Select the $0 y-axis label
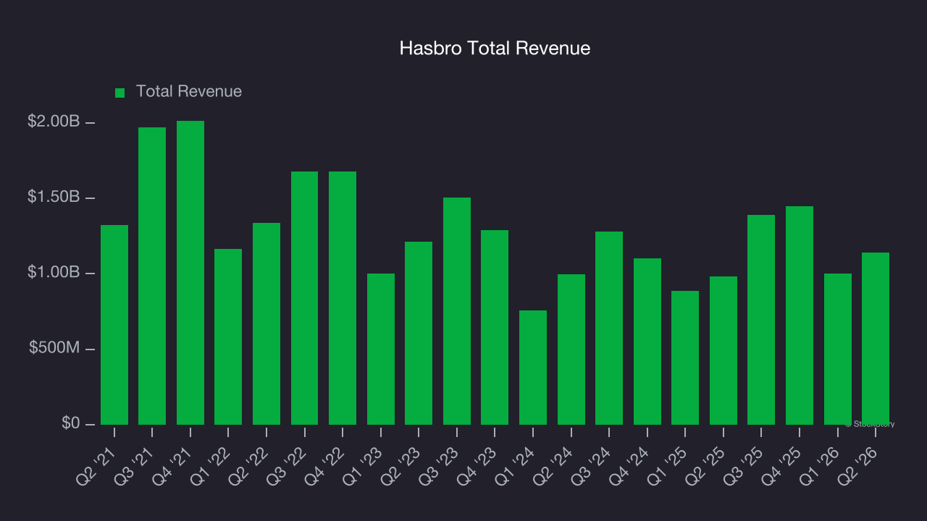 [x=70, y=423]
